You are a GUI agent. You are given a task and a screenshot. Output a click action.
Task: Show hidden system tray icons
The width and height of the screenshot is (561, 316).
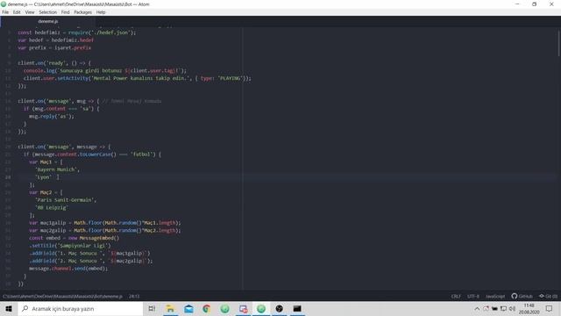point(477,308)
